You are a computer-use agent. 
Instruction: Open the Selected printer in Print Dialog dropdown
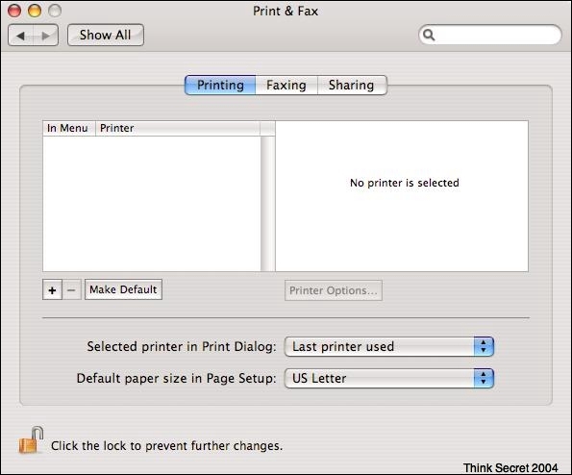tap(389, 346)
